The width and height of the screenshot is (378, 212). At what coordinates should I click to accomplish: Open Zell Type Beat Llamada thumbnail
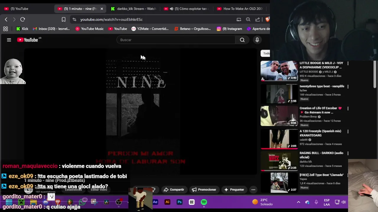point(279,183)
